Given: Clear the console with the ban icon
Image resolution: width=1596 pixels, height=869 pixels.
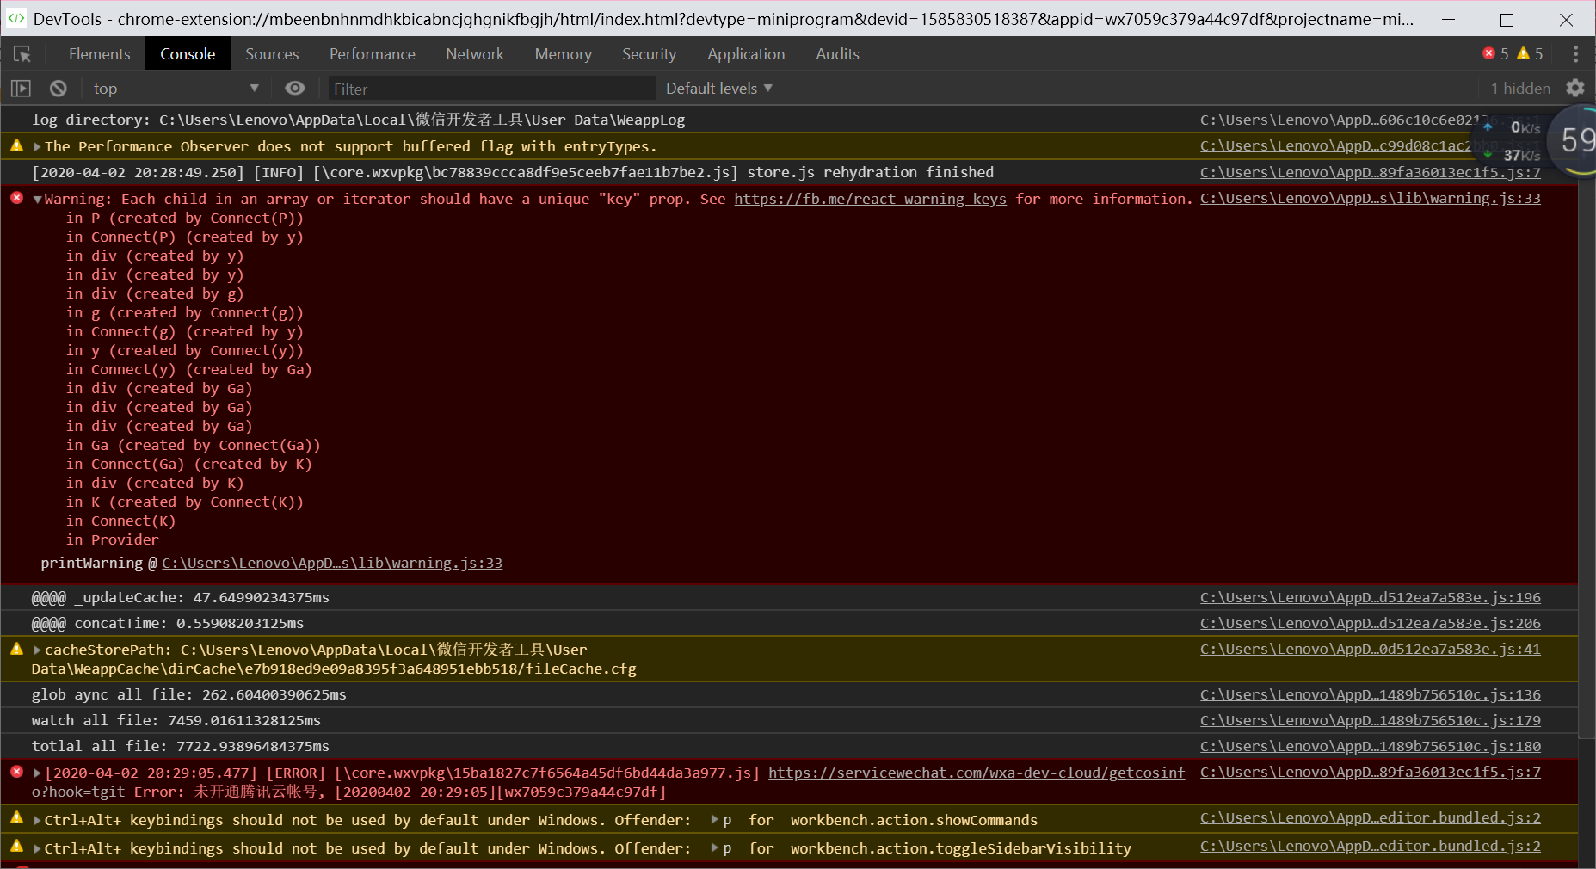Looking at the screenshot, I should tap(59, 89).
